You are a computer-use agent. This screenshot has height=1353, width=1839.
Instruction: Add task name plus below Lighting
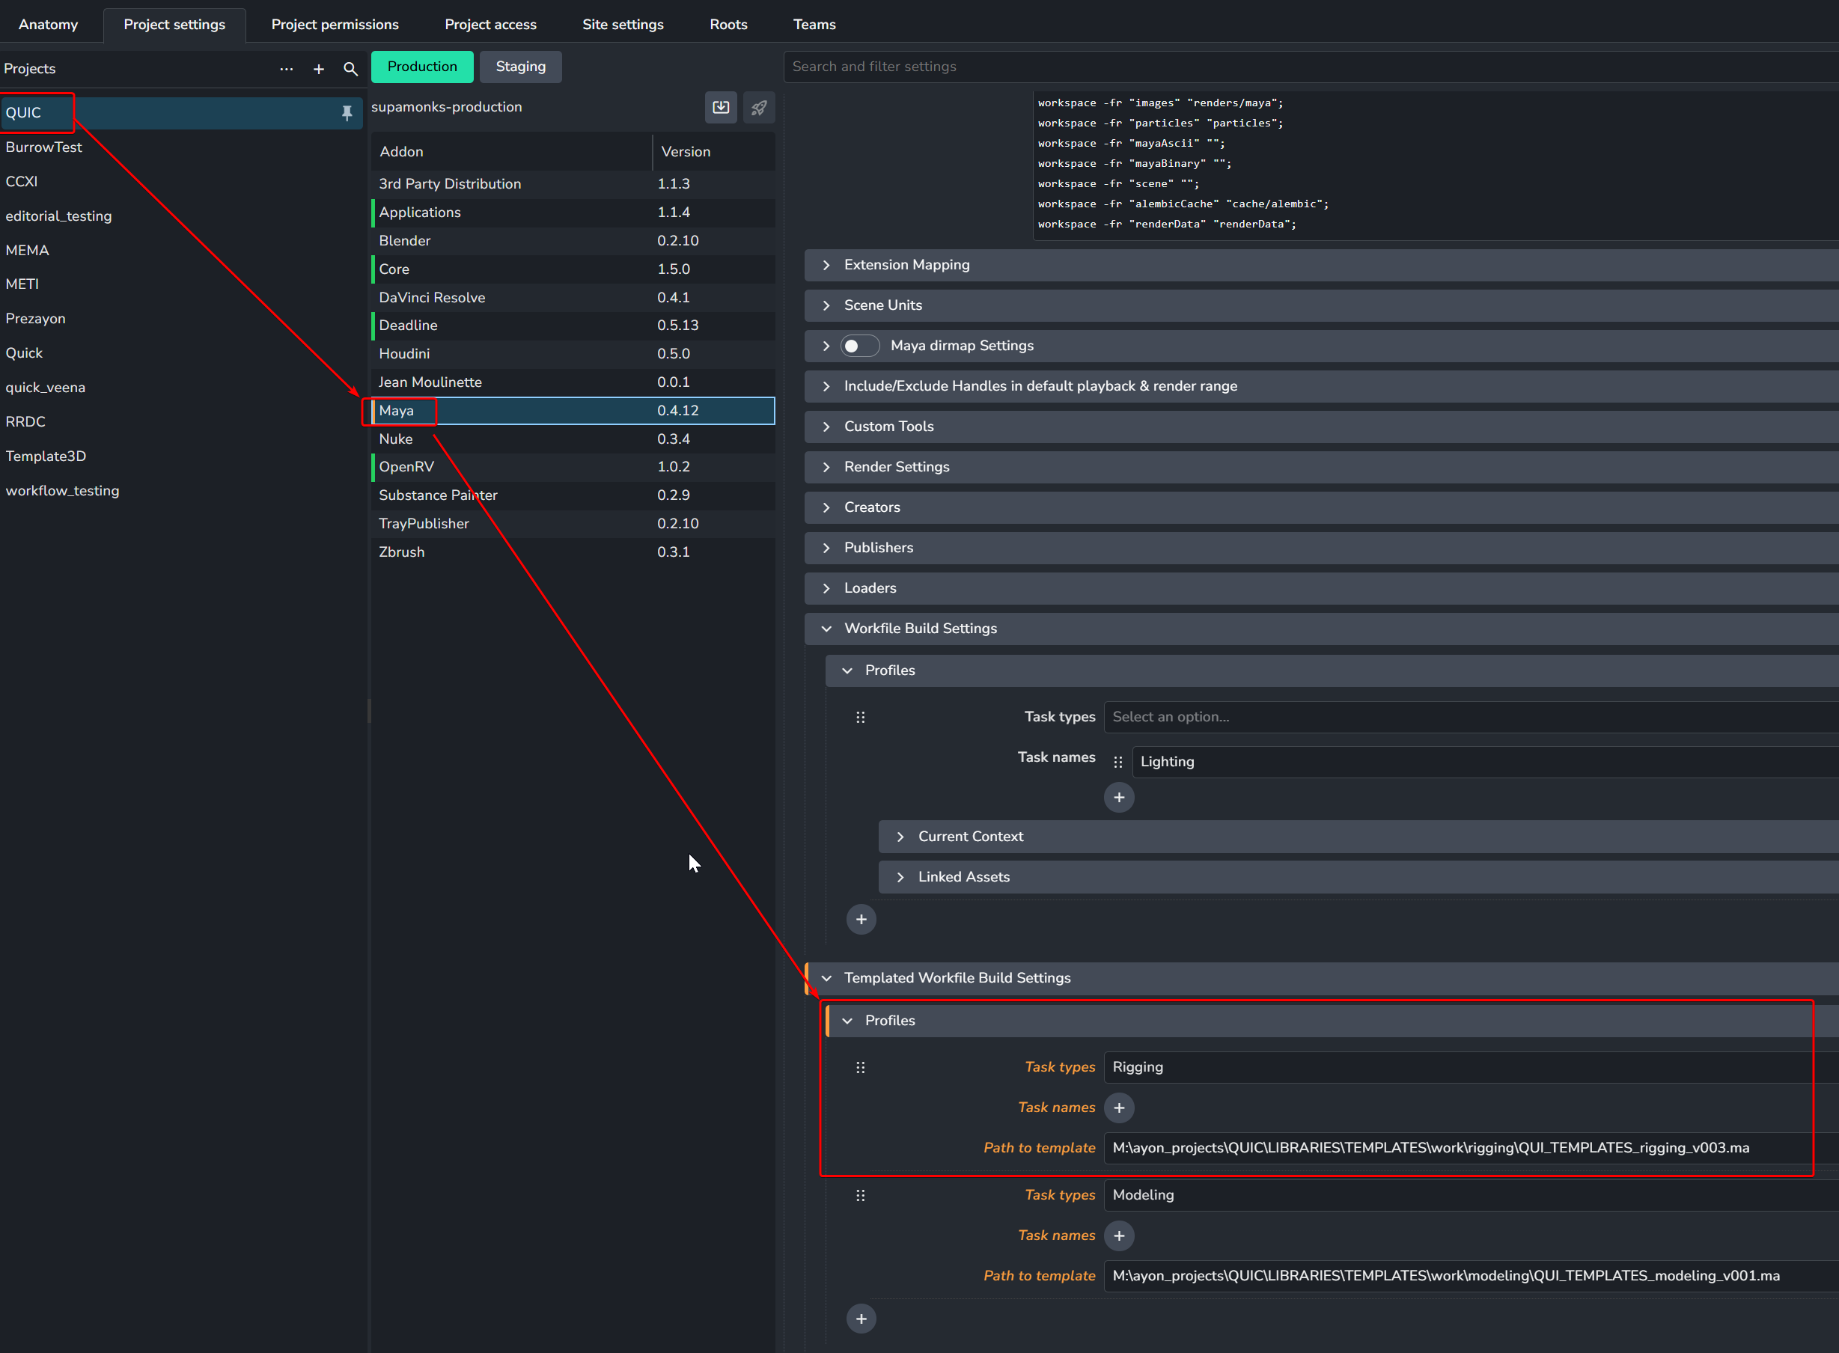1118,797
